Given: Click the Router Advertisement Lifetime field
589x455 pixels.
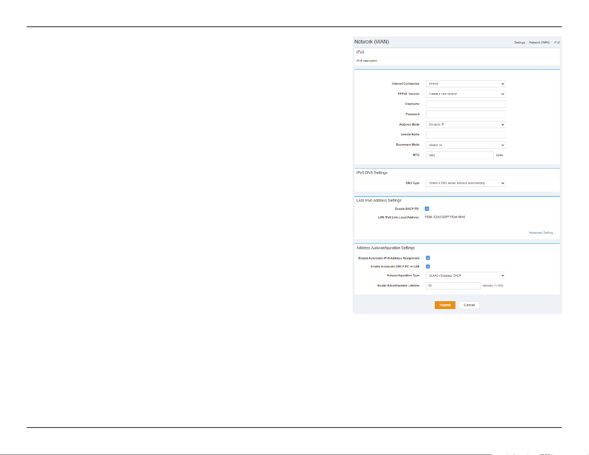Looking at the screenshot, I should (x=453, y=286).
